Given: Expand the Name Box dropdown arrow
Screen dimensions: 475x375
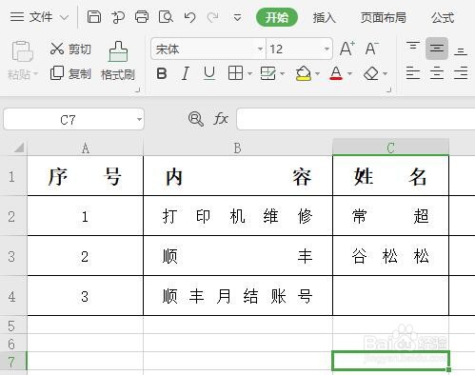Looking at the screenshot, I should 139,120.
